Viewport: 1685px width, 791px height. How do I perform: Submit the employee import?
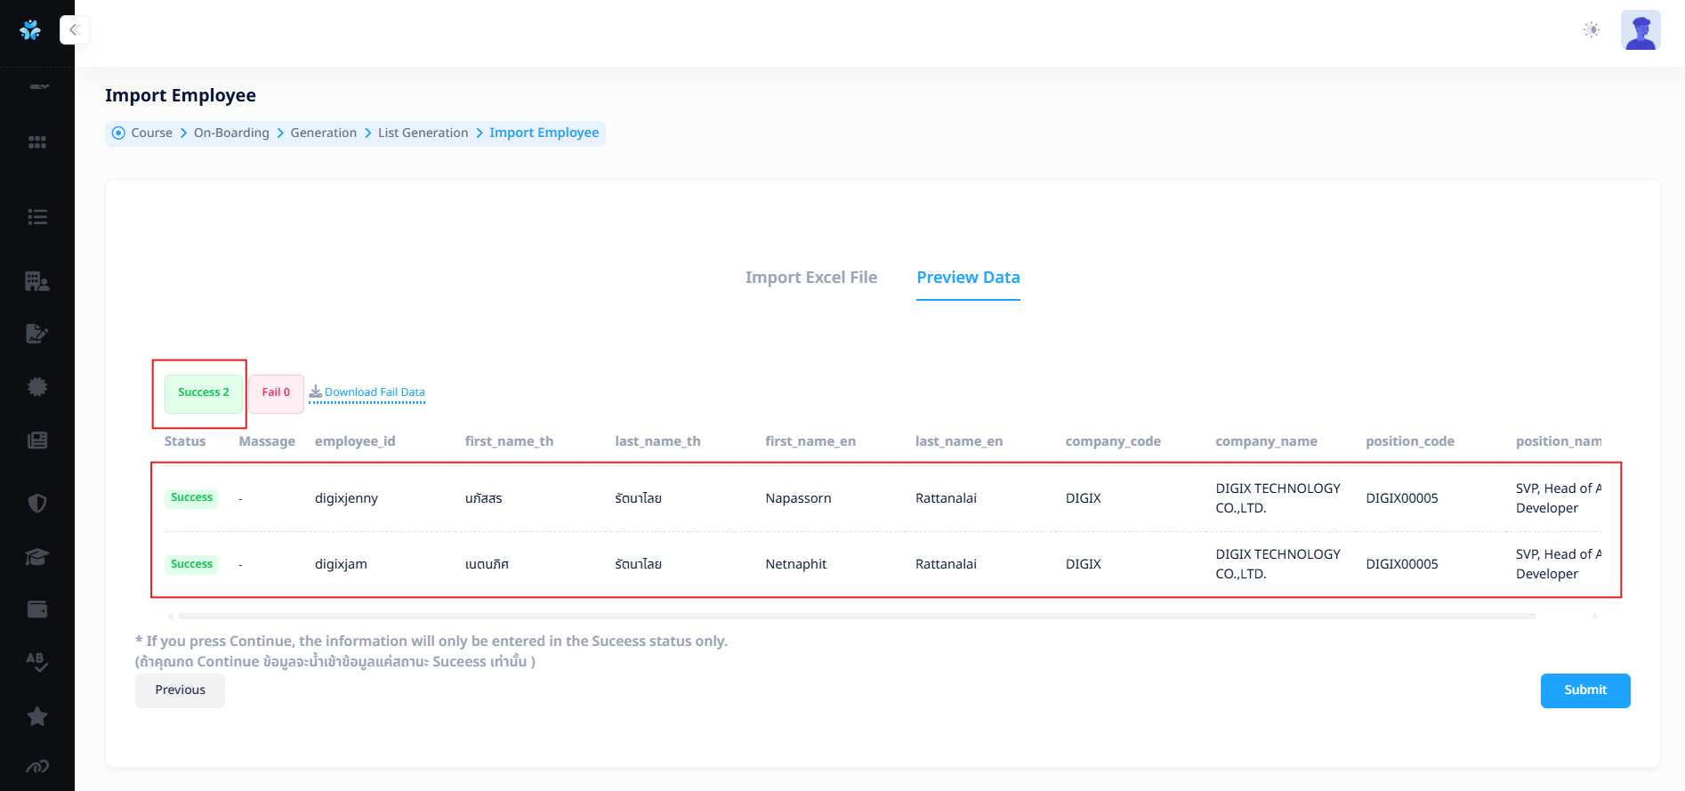click(x=1584, y=690)
